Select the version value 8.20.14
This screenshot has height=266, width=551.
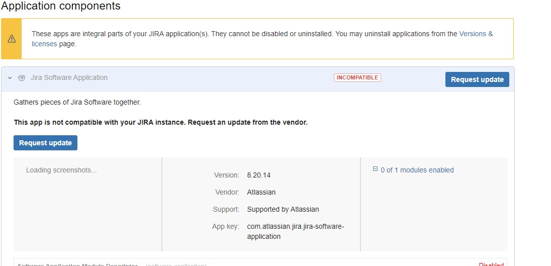point(258,175)
